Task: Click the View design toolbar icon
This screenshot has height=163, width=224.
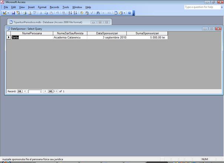Action: point(4,13)
